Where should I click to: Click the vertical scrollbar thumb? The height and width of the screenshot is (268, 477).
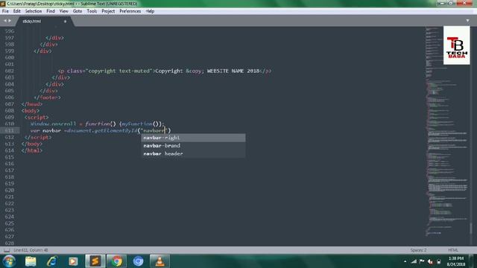click(x=471, y=229)
